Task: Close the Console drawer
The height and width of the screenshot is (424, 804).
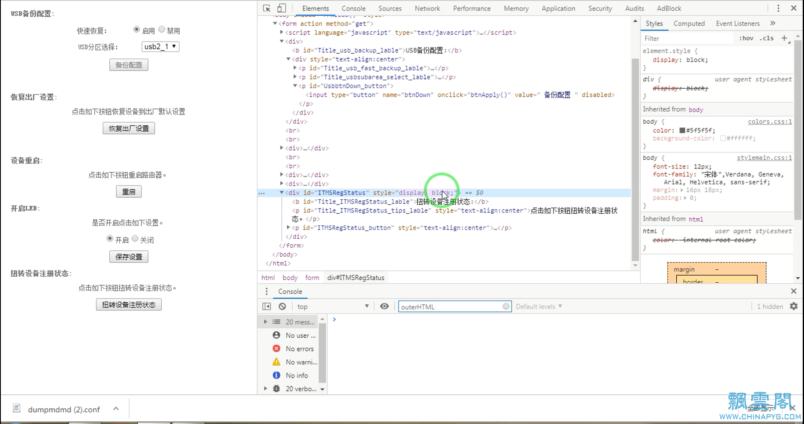Action: [794, 291]
